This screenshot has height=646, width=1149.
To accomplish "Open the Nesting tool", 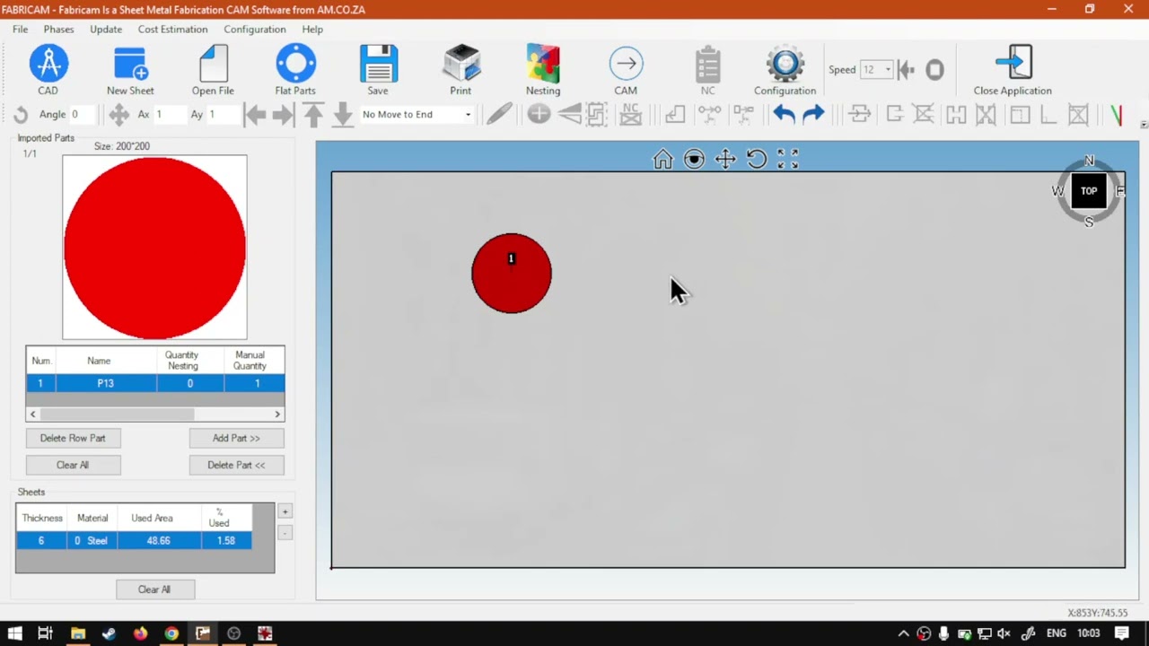I will pos(543,64).
